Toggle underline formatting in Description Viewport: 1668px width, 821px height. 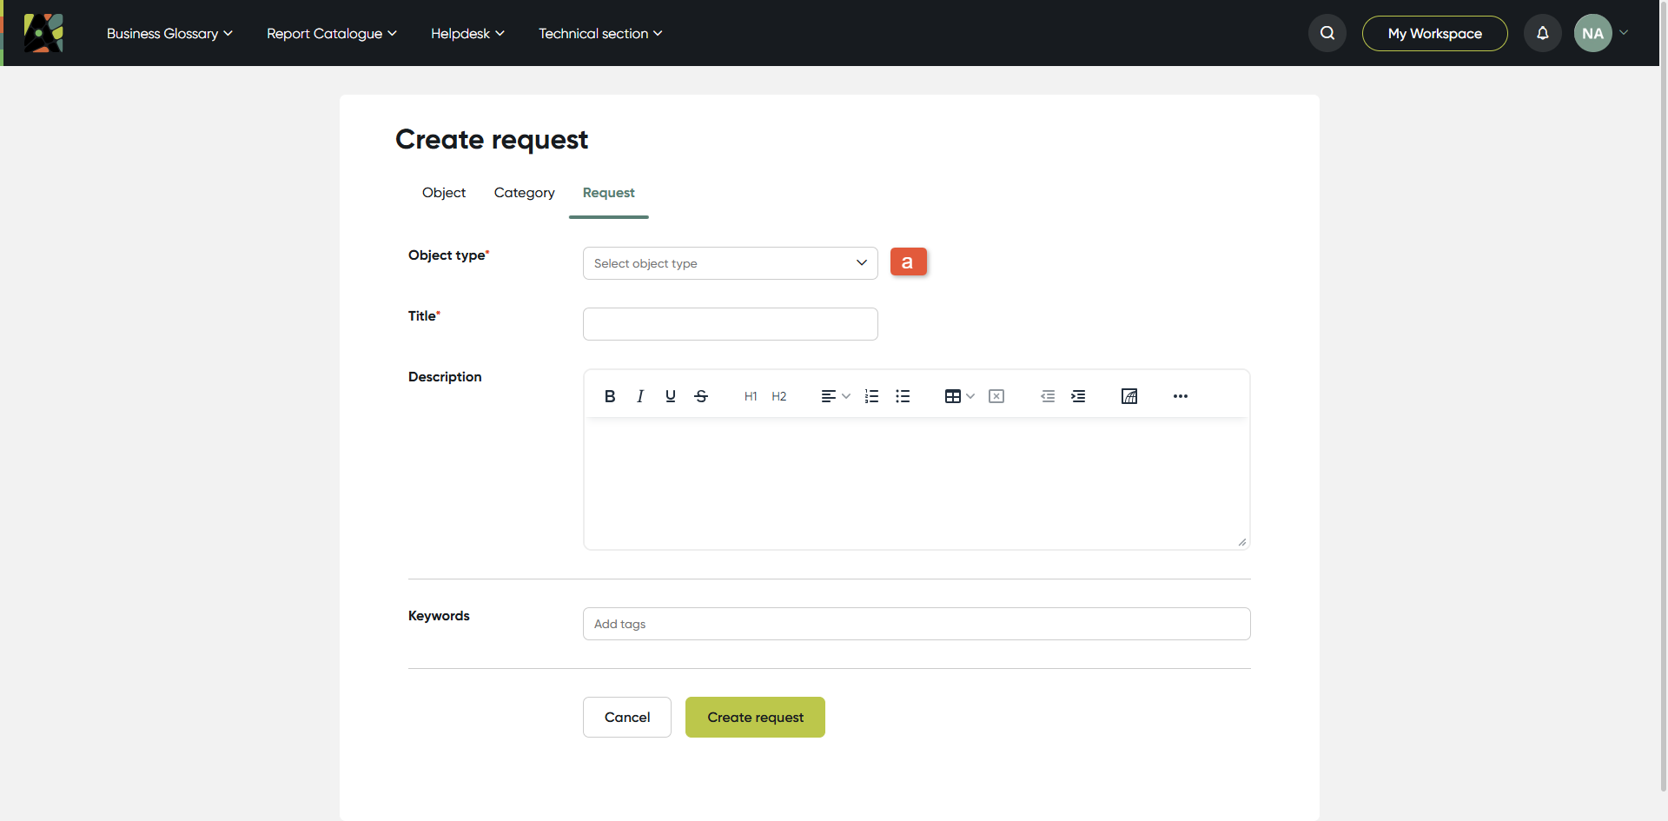point(671,396)
